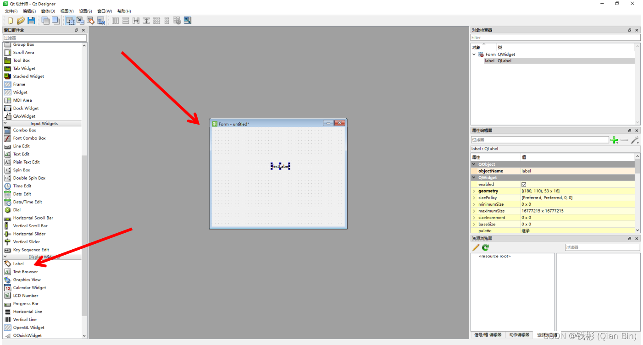This screenshot has width=643, height=345.
Task: Click the New form toolbar icon
Action: [x=11, y=21]
